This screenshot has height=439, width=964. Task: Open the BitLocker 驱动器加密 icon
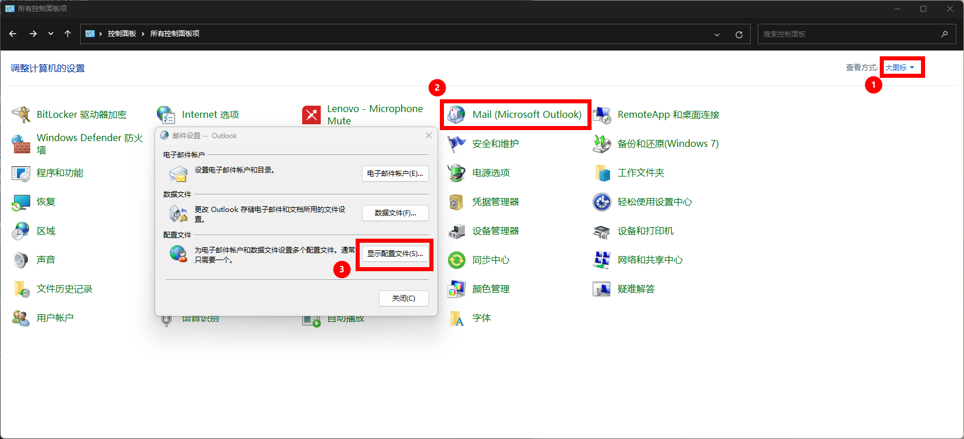(x=21, y=115)
